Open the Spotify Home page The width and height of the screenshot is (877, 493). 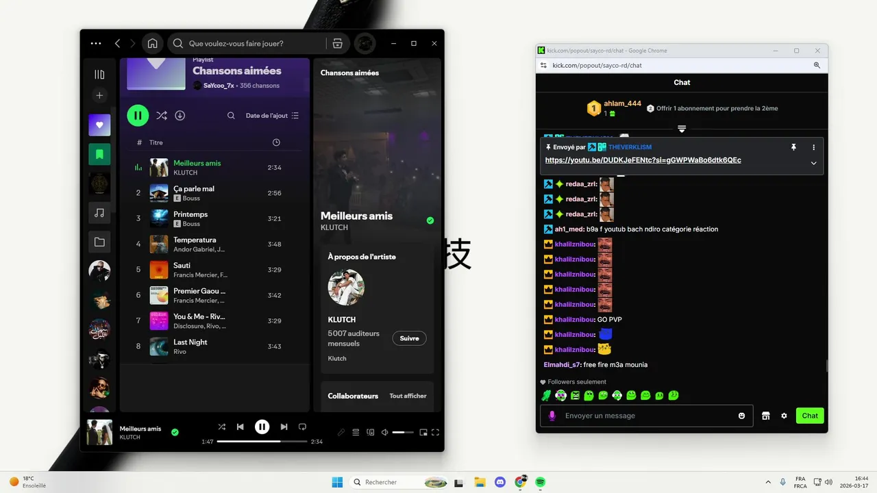[x=153, y=43]
